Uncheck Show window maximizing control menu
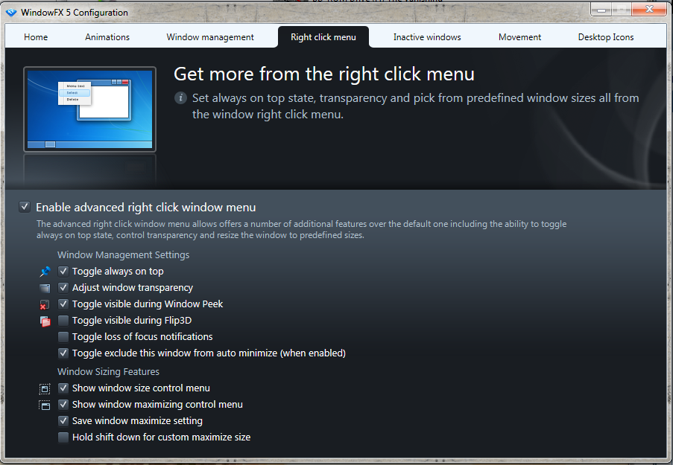673x465 pixels. (63, 404)
